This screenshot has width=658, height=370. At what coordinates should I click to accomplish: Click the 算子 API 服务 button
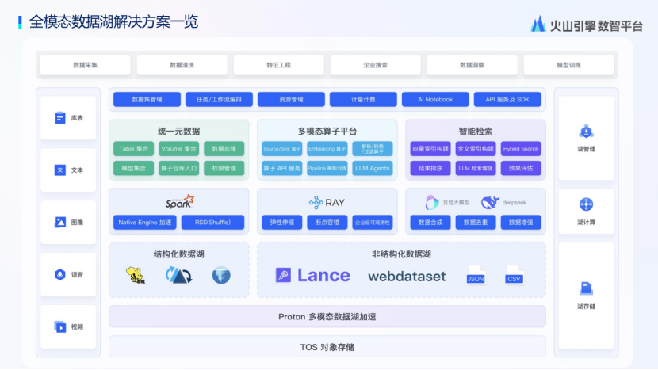click(x=282, y=168)
